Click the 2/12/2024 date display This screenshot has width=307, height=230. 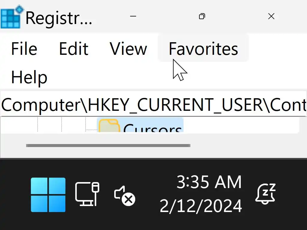(x=201, y=206)
